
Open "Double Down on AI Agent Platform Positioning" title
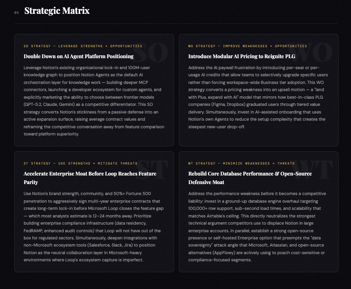click(x=79, y=56)
